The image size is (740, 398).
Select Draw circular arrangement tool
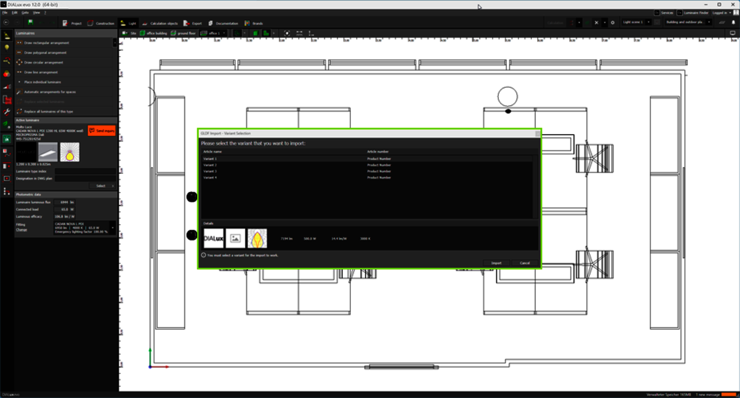click(43, 62)
